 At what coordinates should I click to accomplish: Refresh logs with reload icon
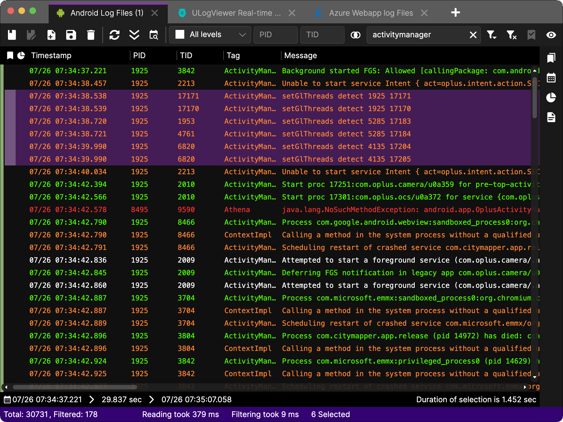(115, 35)
